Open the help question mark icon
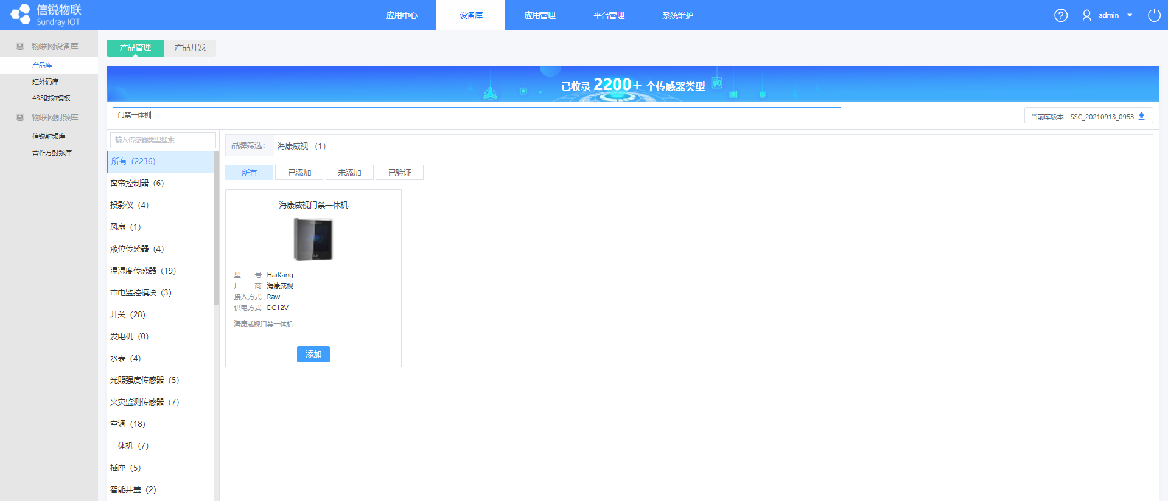This screenshot has height=501, width=1168. (1061, 15)
